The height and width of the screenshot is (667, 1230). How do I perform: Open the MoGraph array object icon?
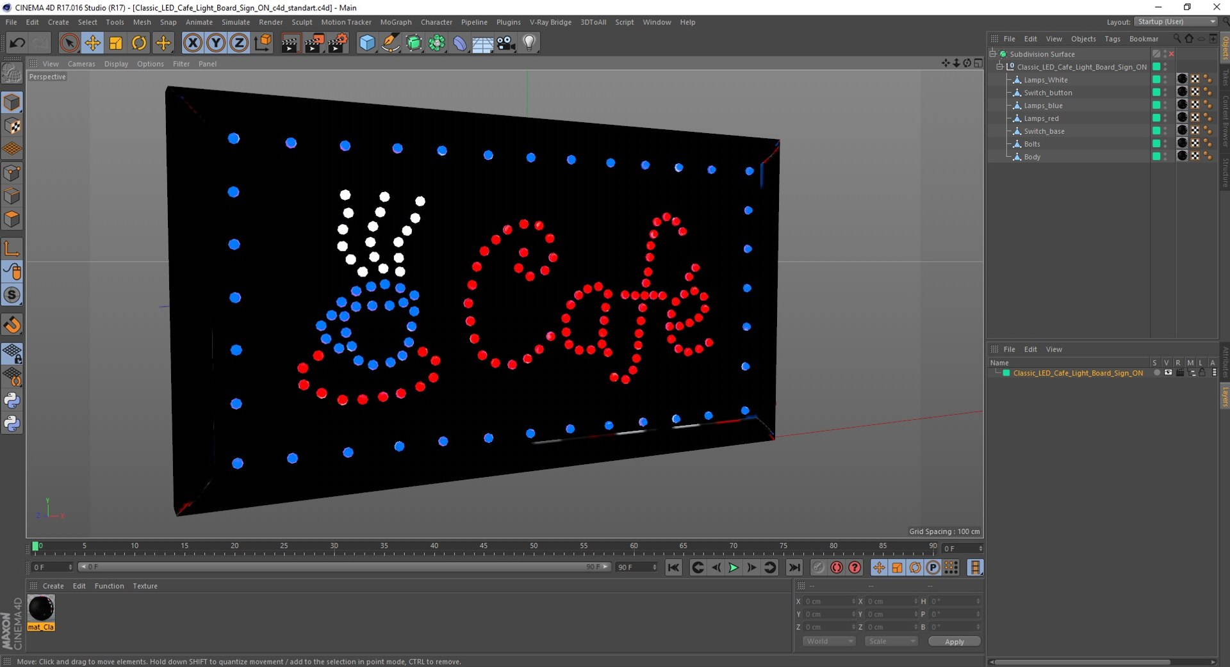[x=437, y=43]
